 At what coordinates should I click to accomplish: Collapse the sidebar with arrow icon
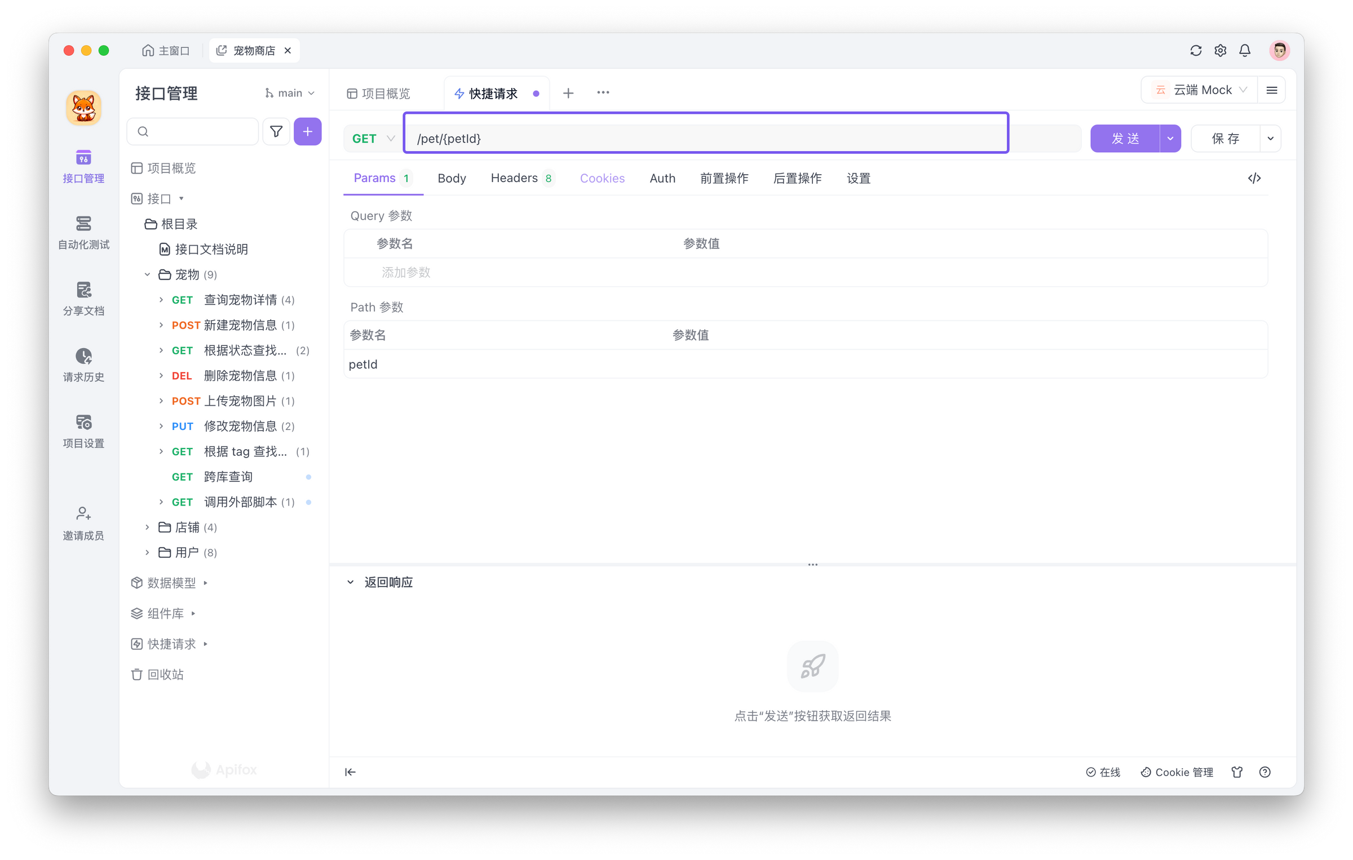350,772
